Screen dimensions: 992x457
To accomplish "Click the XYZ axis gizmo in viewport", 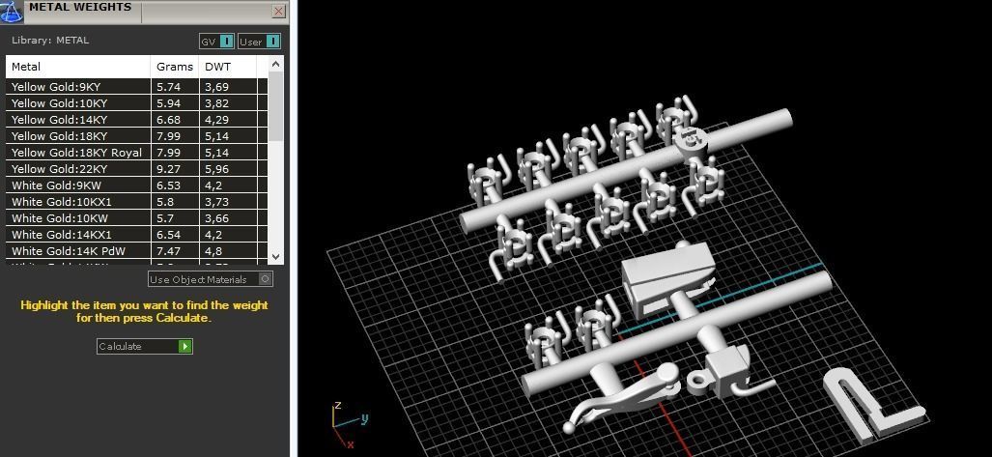I will click(350, 425).
